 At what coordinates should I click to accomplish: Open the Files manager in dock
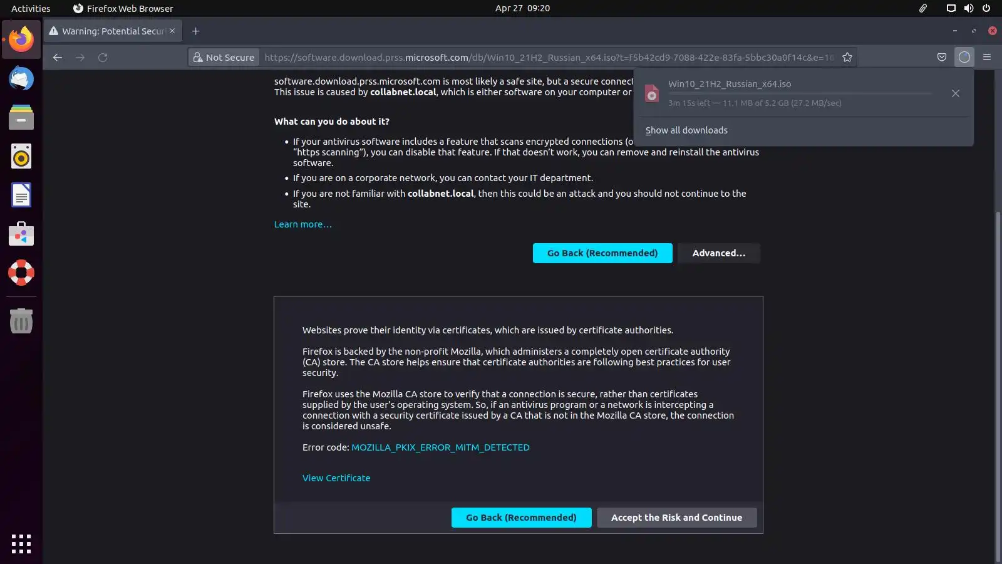tap(21, 117)
